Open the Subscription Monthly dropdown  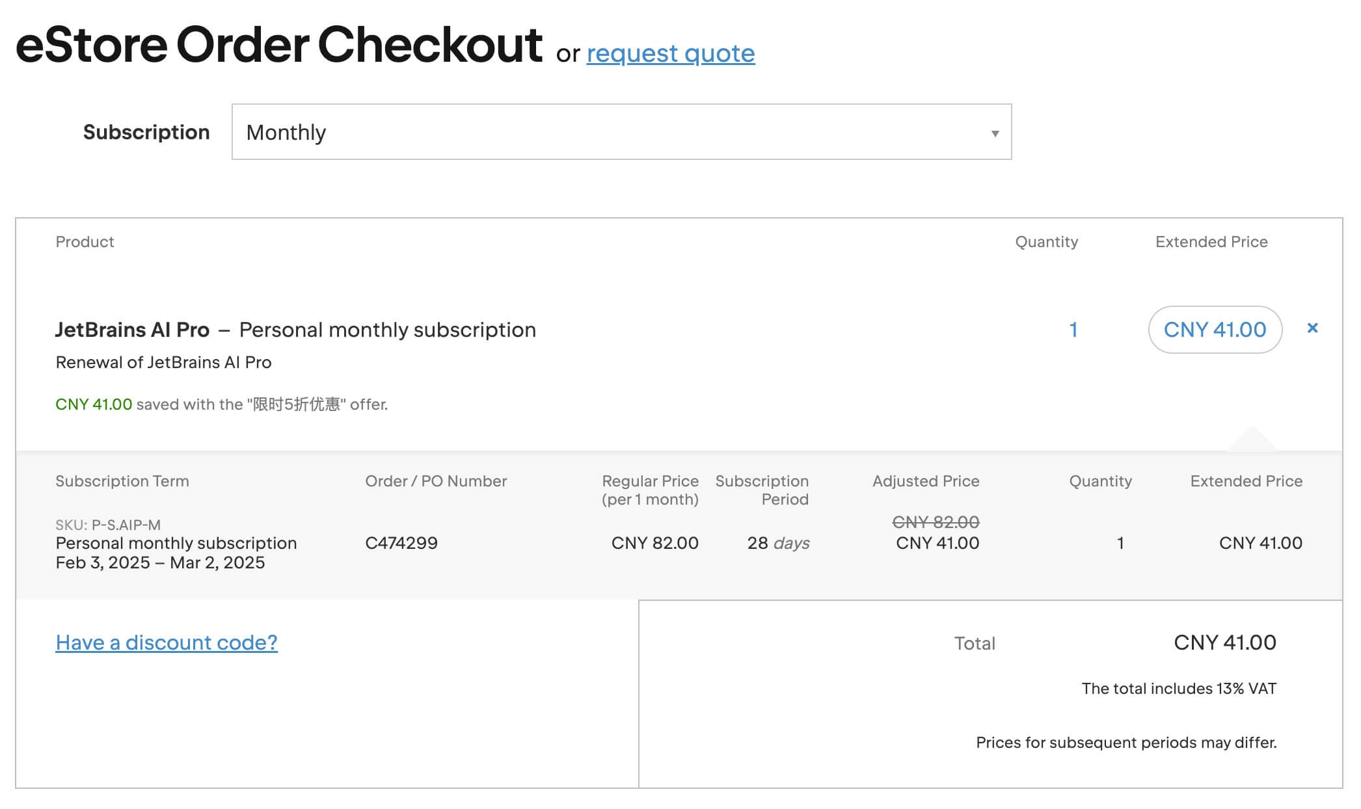tap(621, 132)
